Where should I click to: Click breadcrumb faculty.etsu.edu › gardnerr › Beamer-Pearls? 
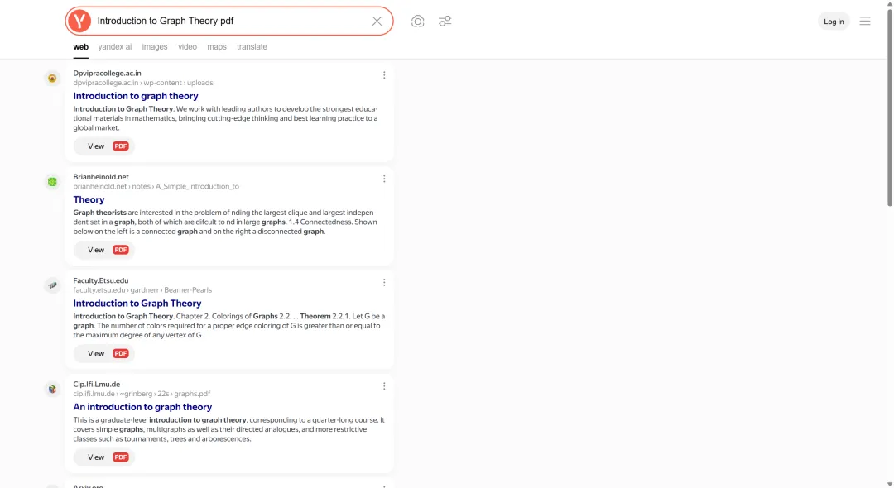pos(142,289)
